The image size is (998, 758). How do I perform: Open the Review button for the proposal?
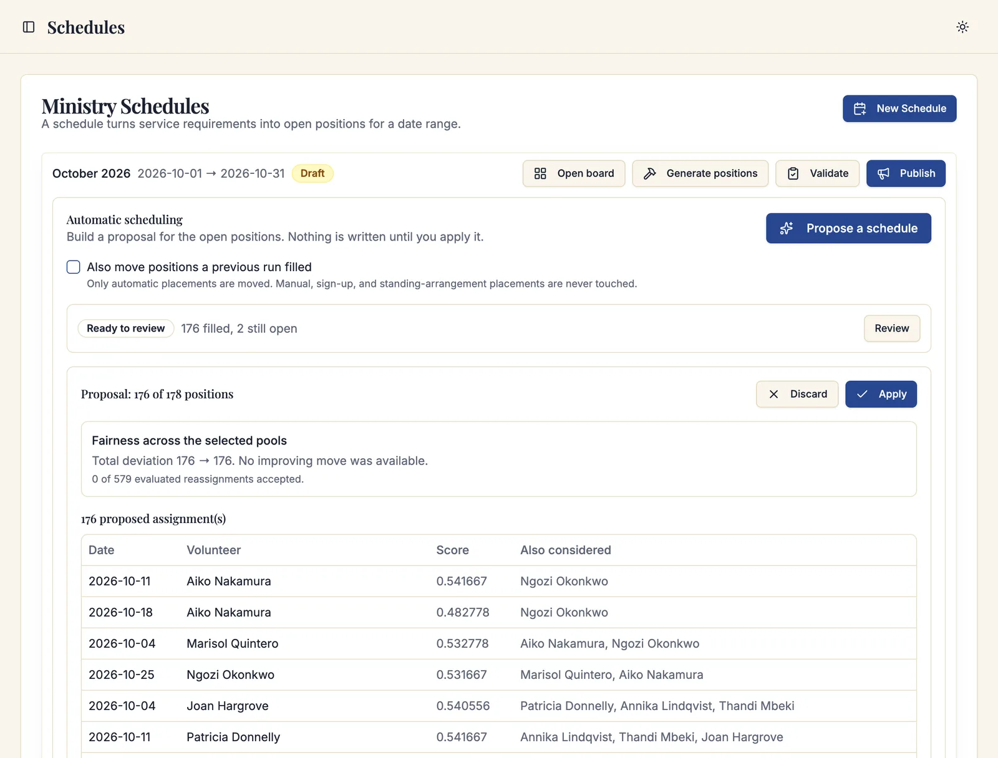pyautogui.click(x=891, y=329)
